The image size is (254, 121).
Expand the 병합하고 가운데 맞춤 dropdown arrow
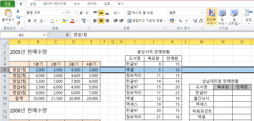pos(165,21)
